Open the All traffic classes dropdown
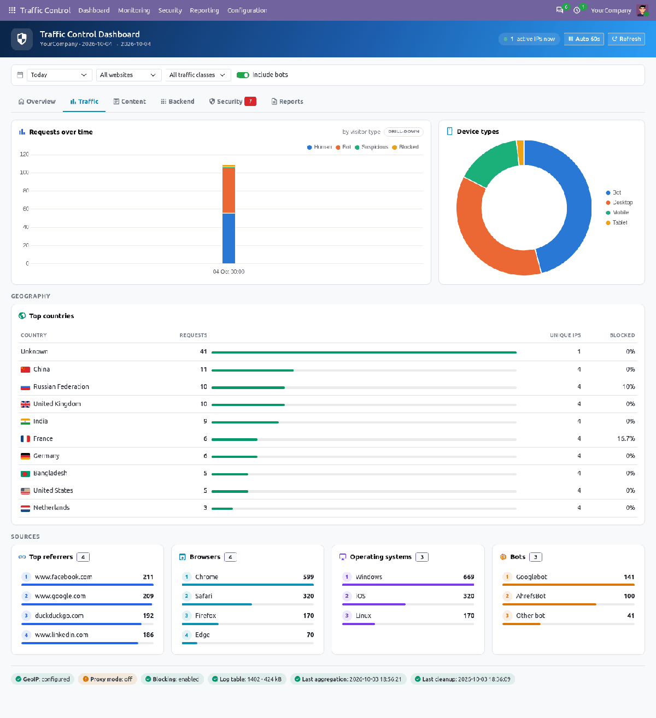This screenshot has width=656, height=718. coord(198,75)
